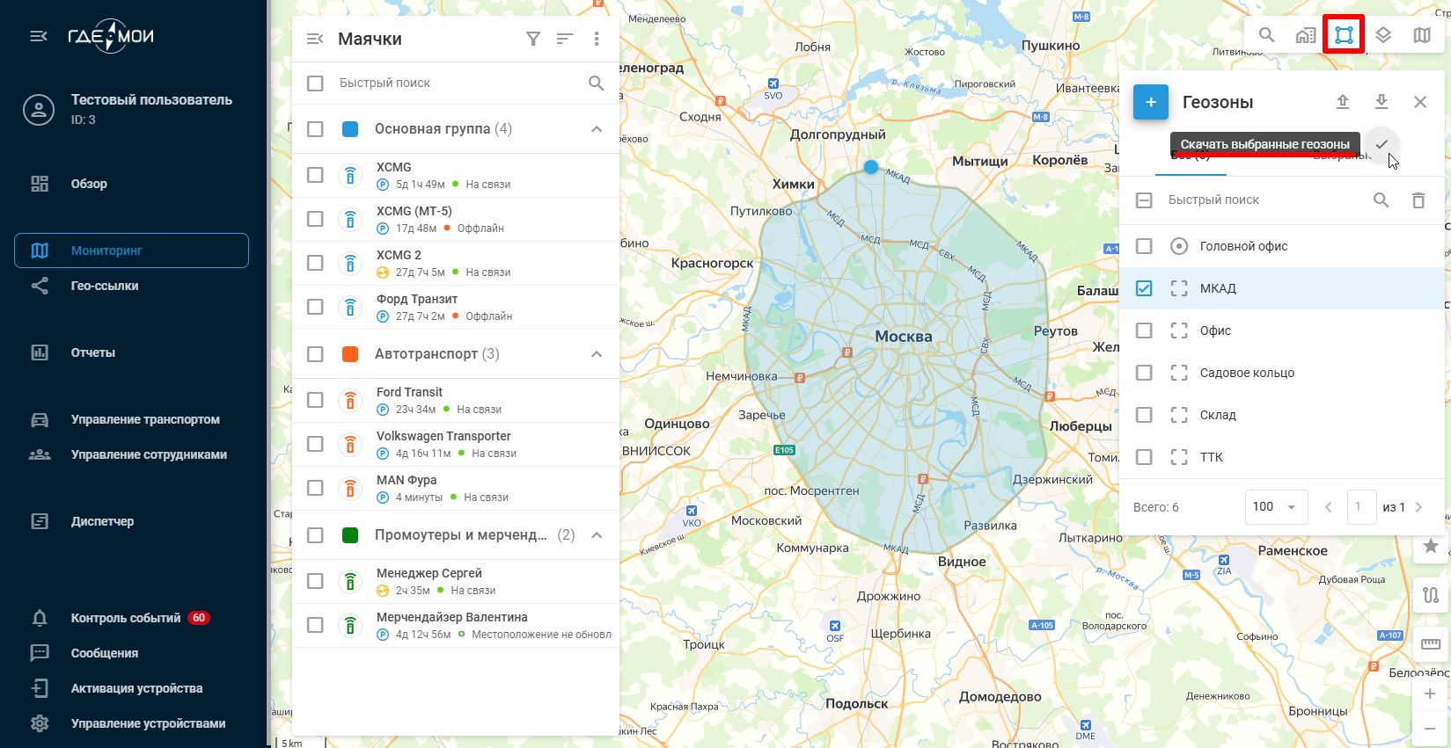The height and width of the screenshot is (748, 1451).
Task: Click the filter icon in Маячки panel
Action: 533,39
